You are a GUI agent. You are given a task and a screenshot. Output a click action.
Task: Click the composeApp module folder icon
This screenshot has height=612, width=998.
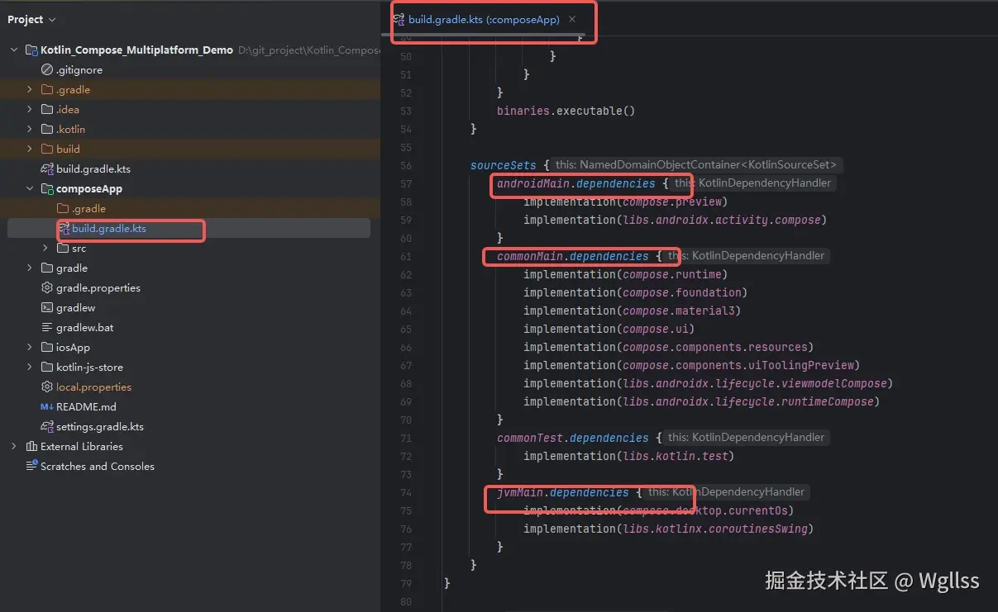click(x=47, y=188)
